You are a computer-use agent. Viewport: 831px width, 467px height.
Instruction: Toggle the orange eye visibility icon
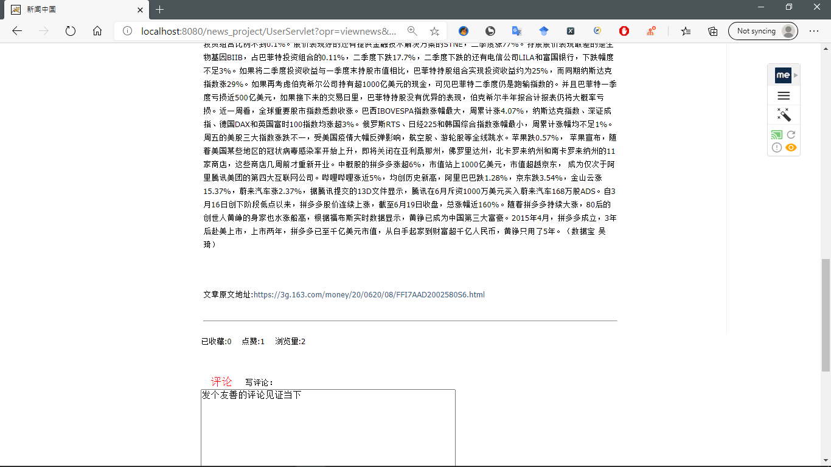tap(791, 148)
